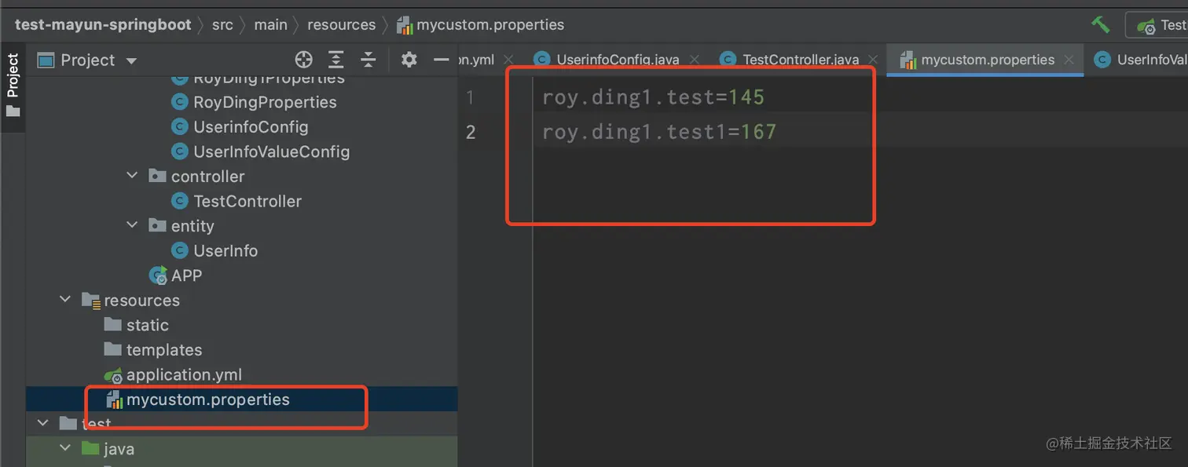Collapse the controller package
This screenshot has width=1188, height=467.
pyautogui.click(x=132, y=176)
